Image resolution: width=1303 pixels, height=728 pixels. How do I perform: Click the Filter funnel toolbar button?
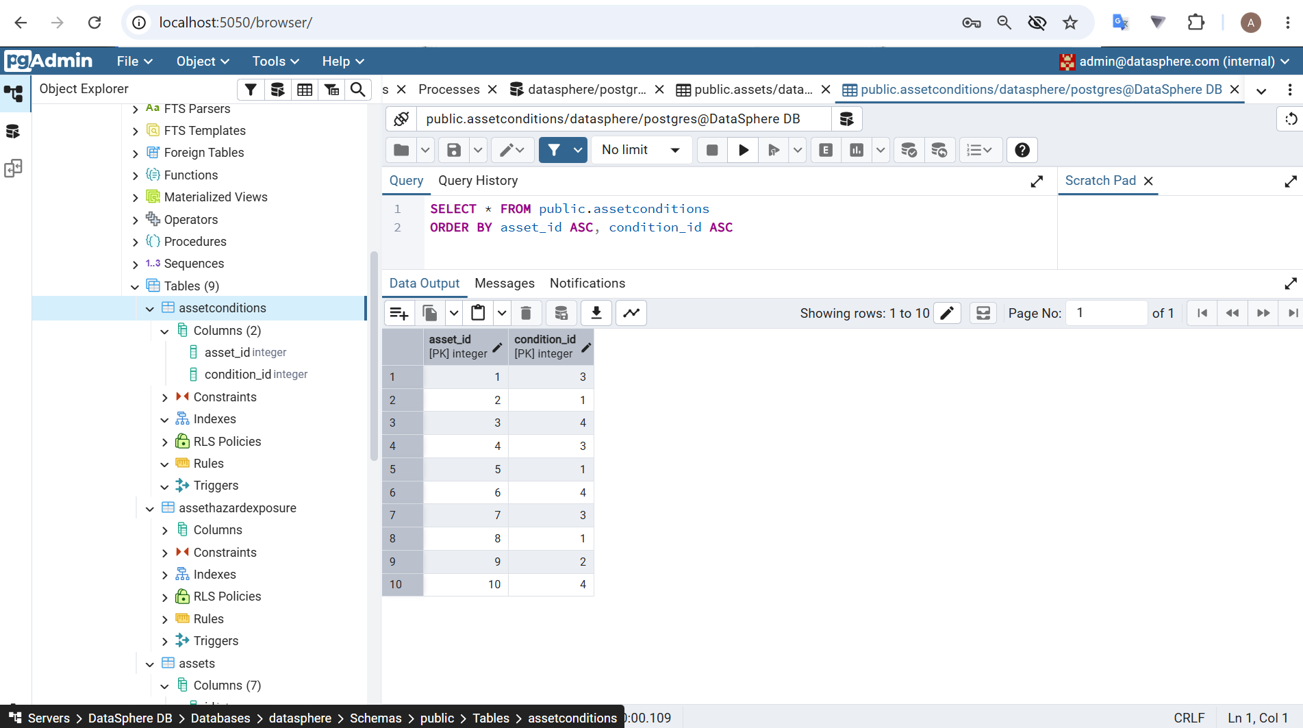coord(554,150)
